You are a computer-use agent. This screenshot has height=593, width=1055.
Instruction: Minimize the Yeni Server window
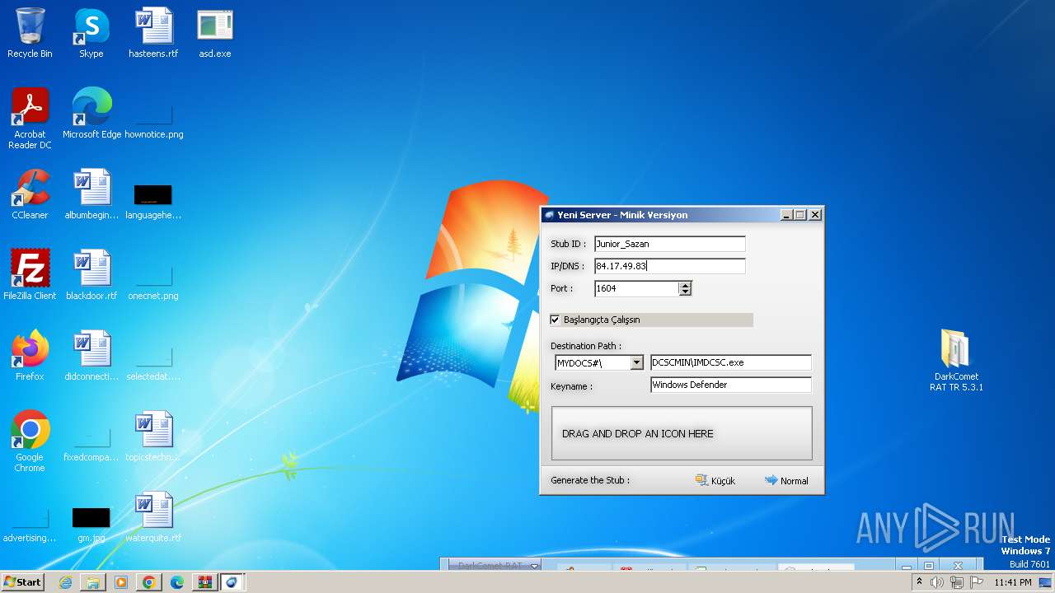pos(787,215)
